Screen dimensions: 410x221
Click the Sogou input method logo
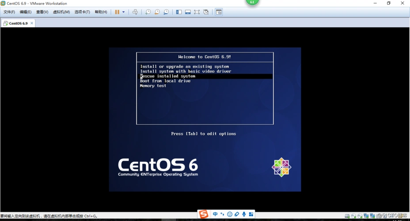(x=203, y=214)
